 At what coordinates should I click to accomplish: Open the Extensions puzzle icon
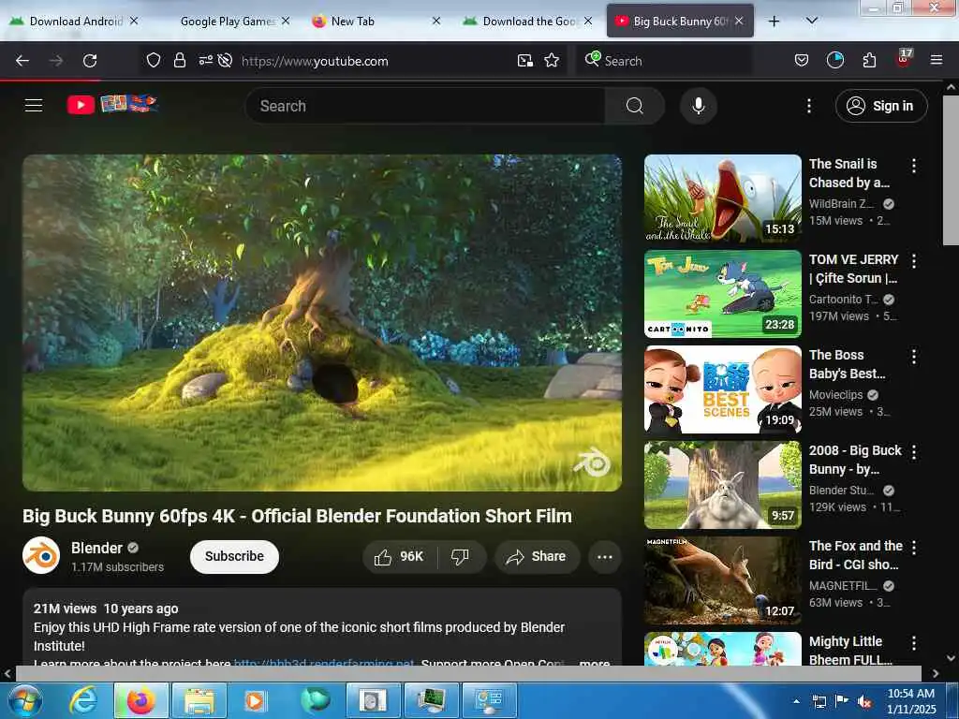pos(869,60)
